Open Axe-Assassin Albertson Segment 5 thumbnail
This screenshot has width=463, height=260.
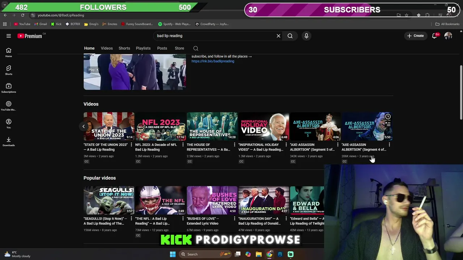click(315, 126)
